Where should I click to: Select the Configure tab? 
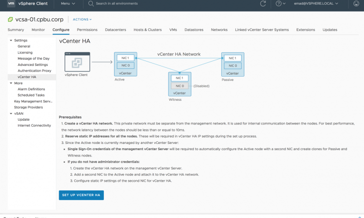coord(61,30)
